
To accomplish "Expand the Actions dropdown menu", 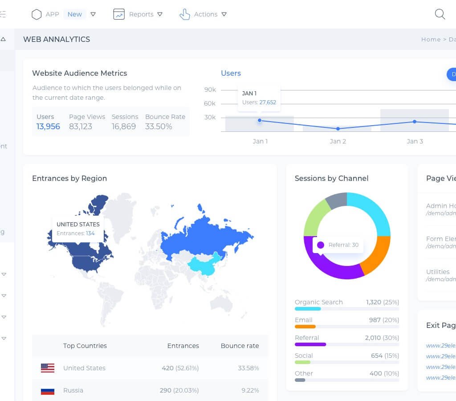I will point(224,14).
